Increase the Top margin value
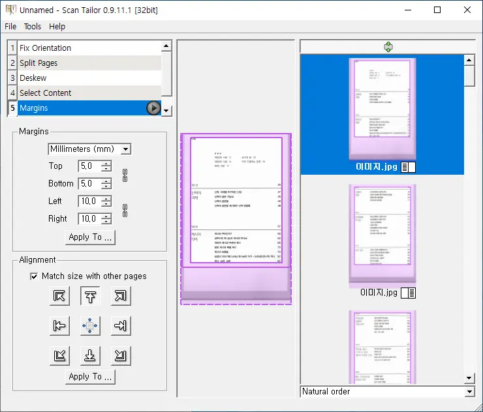This screenshot has width=483, height=412. coord(106,163)
